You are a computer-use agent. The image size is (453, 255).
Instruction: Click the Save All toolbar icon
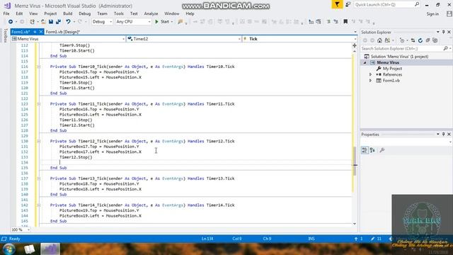pos(58,22)
